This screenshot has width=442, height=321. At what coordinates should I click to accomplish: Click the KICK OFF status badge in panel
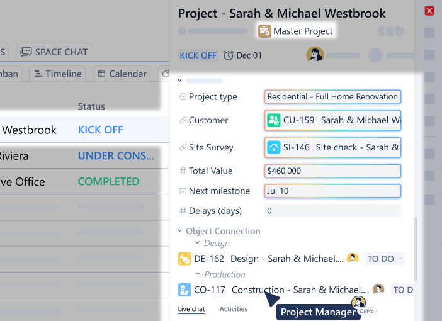click(x=198, y=55)
